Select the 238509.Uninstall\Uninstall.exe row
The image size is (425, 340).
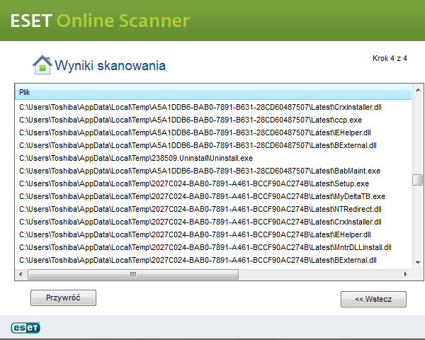pyautogui.click(x=213, y=158)
